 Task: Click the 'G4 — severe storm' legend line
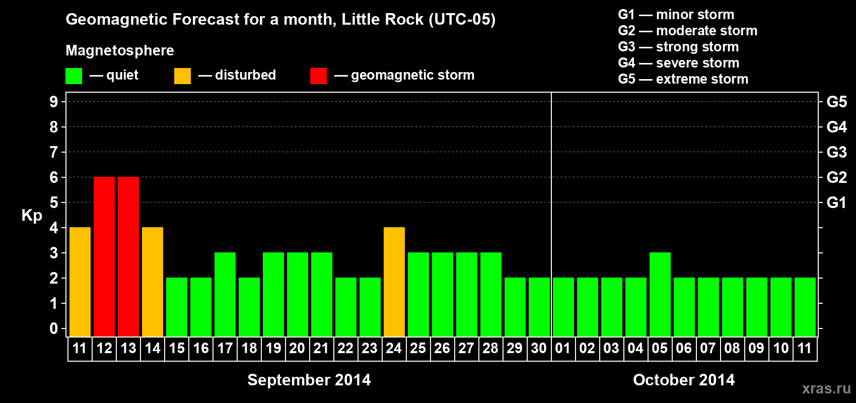click(x=679, y=63)
